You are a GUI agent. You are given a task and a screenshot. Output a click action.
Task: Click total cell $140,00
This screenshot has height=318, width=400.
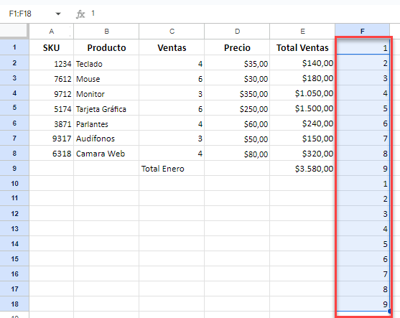coord(302,62)
